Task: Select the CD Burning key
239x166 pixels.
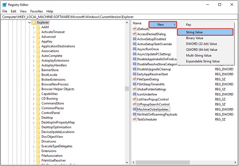Action: pos(49,99)
